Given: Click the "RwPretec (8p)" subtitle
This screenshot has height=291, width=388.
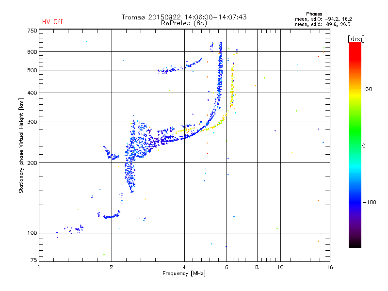Looking at the screenshot, I should 184,23.
